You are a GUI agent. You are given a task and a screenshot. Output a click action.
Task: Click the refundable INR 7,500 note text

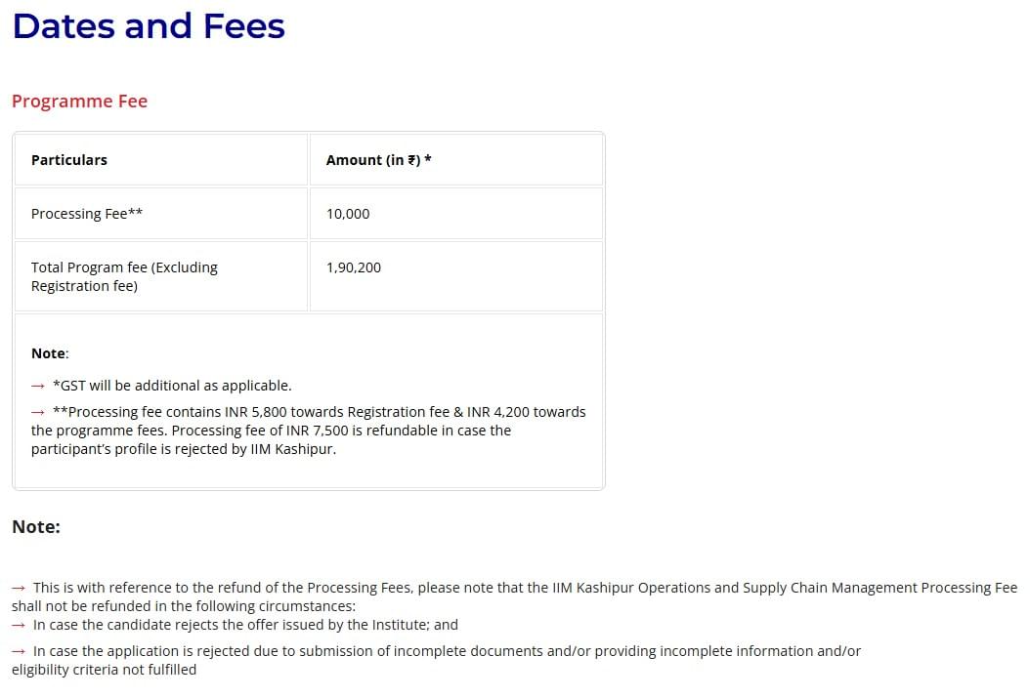click(271, 431)
